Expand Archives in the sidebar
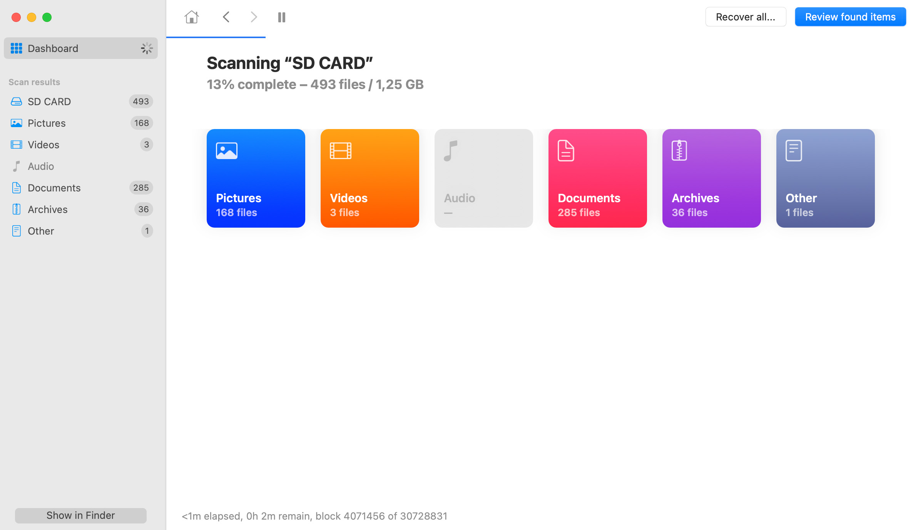 point(47,209)
